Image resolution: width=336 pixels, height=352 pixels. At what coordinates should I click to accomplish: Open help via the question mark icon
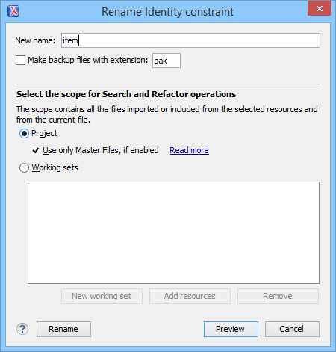tap(22, 329)
